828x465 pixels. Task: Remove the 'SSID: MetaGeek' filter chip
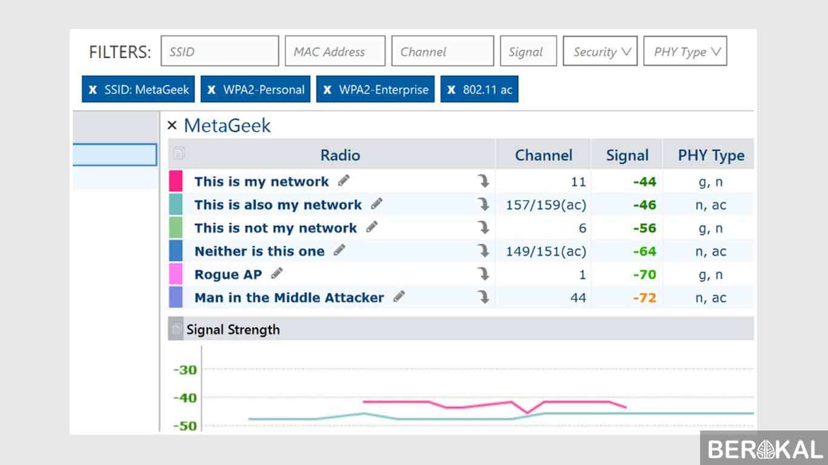(x=93, y=90)
